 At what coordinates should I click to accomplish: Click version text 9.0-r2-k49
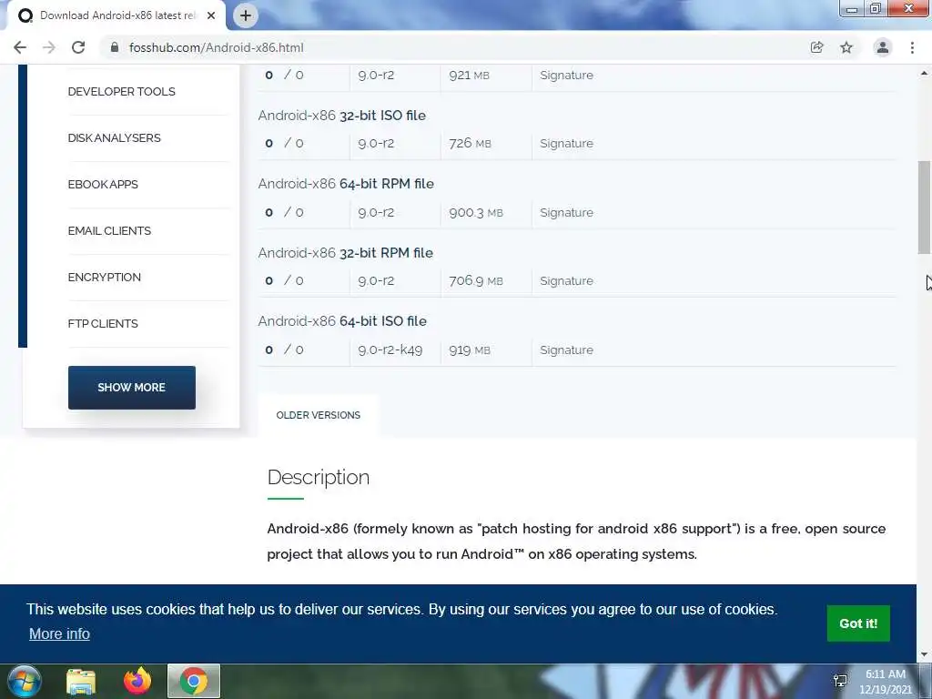(390, 350)
